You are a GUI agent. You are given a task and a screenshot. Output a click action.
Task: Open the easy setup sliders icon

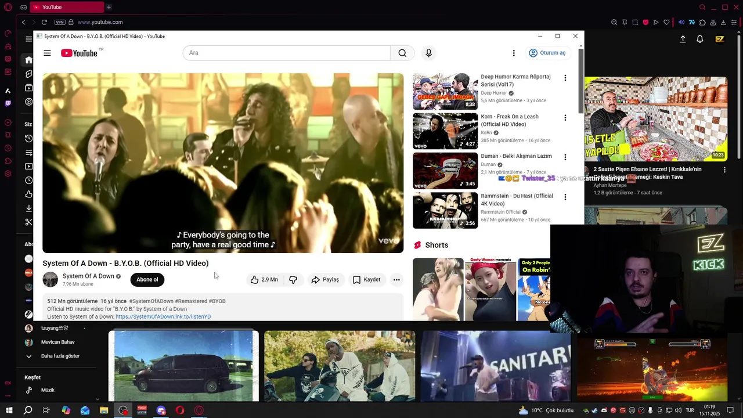click(734, 22)
